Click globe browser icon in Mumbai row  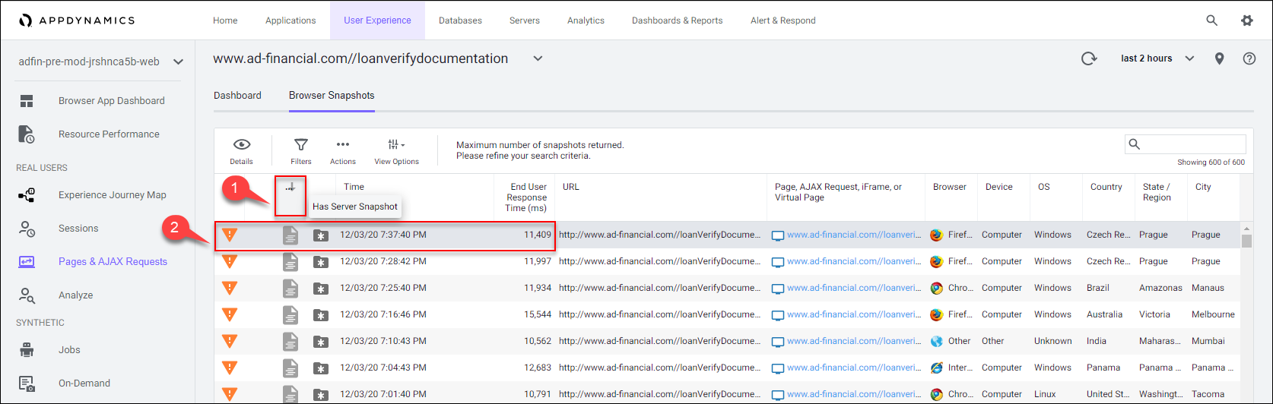point(936,341)
